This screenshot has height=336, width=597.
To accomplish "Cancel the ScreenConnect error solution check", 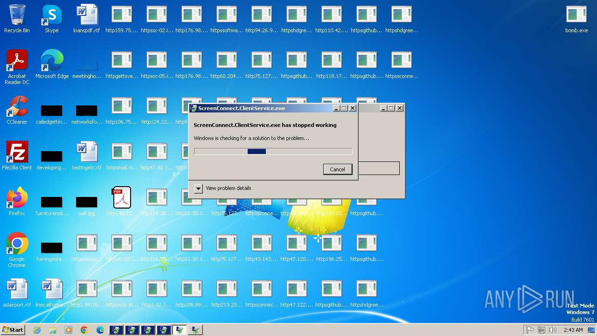I will pyautogui.click(x=337, y=169).
